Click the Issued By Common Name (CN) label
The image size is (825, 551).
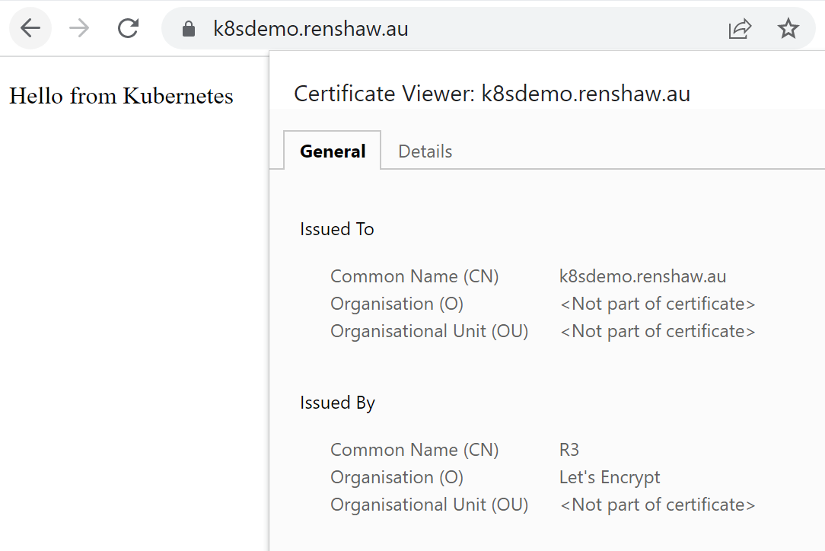point(414,450)
